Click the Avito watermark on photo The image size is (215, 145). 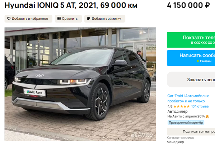[142, 135]
